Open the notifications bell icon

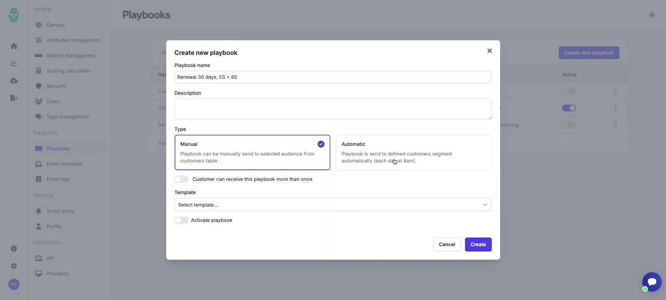(652, 15)
